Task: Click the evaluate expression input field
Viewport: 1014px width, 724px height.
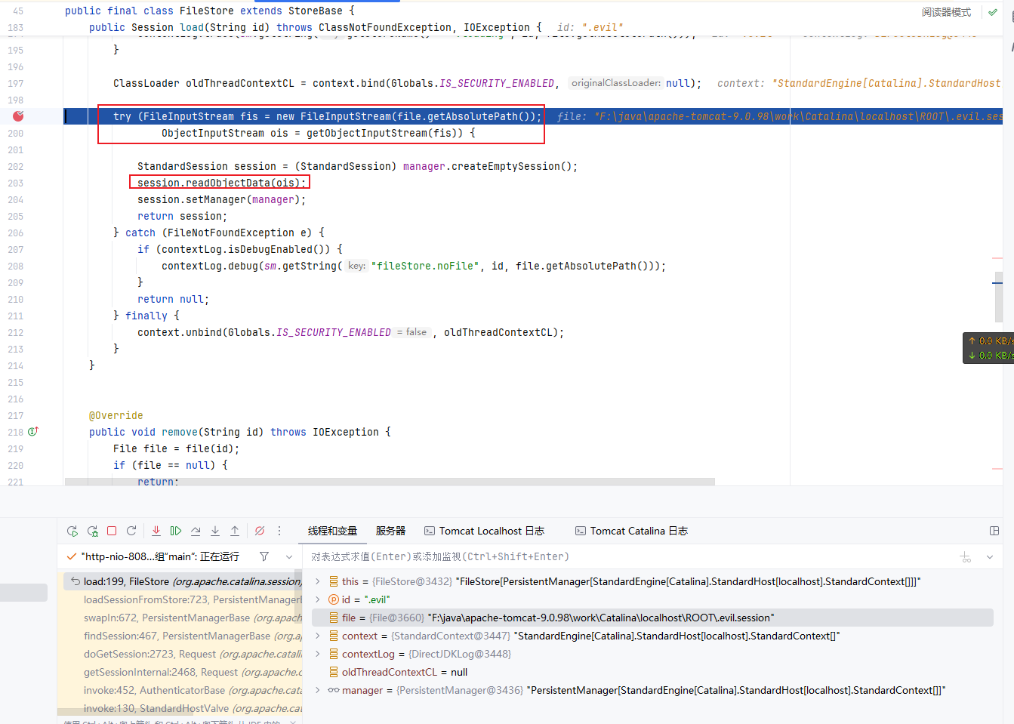Action: tap(630, 556)
